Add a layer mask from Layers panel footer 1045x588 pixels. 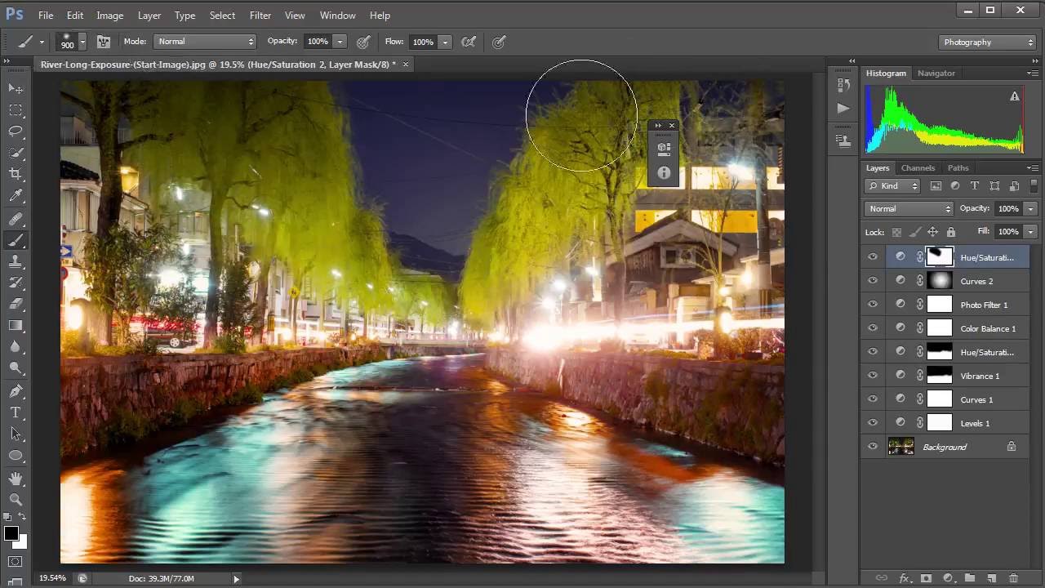pyautogui.click(x=926, y=578)
